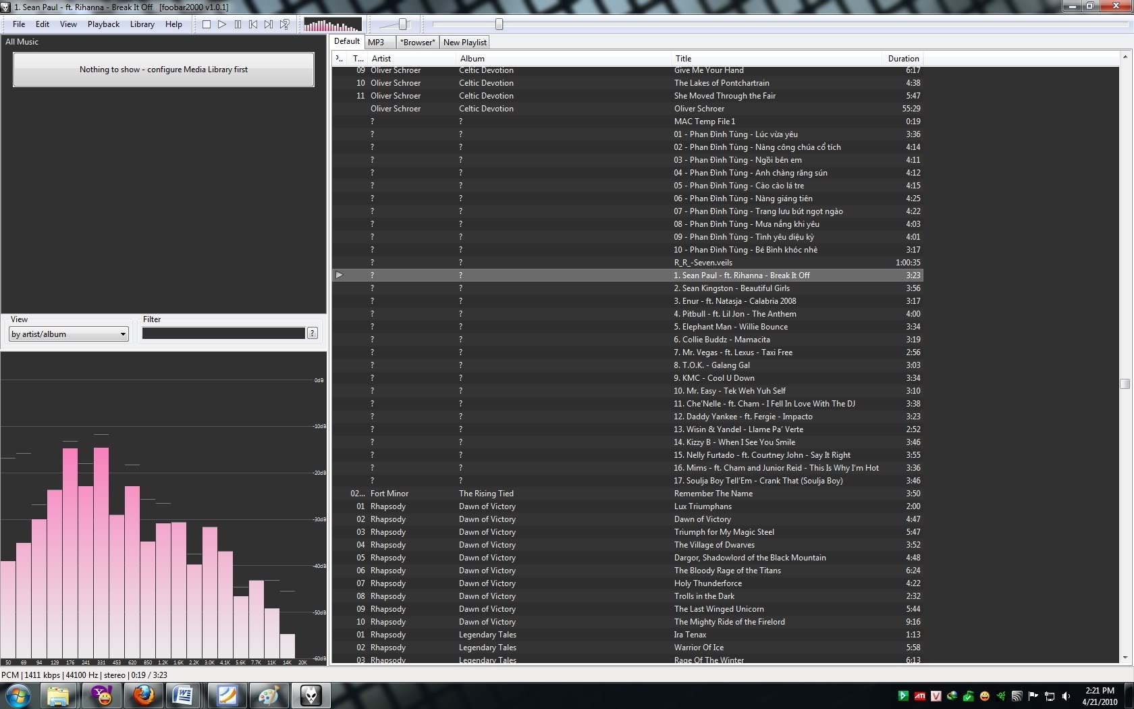
Task: Click the media library Filter text field
Action: pos(223,334)
